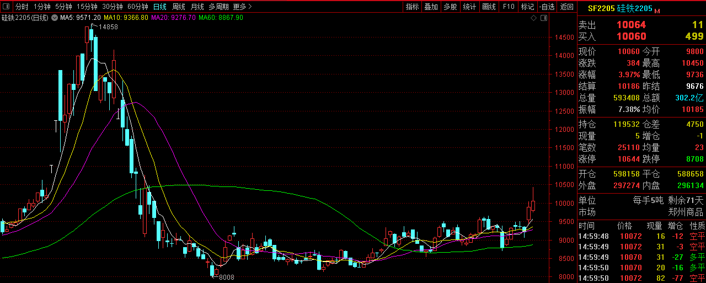Open F10 company information
The image size is (706, 283).
click(508, 7)
